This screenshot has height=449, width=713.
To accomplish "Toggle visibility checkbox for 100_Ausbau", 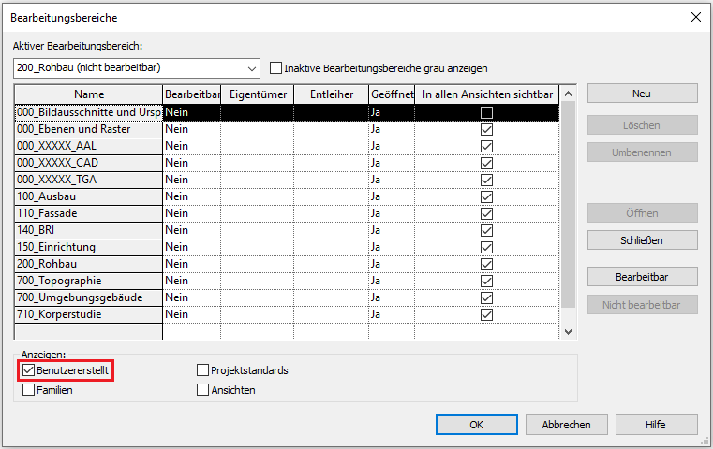I will [x=486, y=196].
